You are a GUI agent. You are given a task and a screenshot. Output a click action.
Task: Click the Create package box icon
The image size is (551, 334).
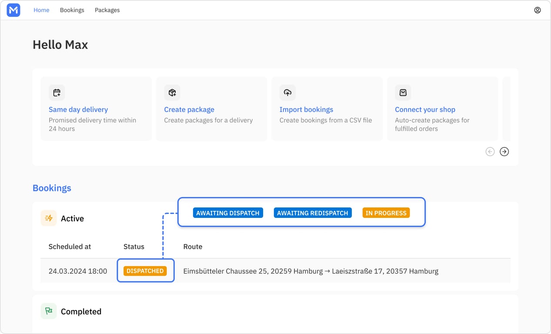(172, 93)
